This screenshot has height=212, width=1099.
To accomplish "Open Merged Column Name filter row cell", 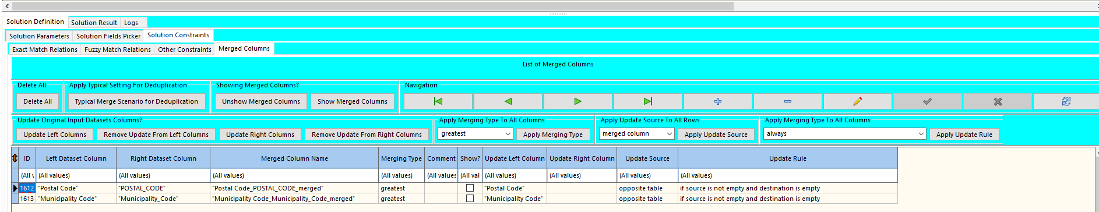I will point(294,175).
